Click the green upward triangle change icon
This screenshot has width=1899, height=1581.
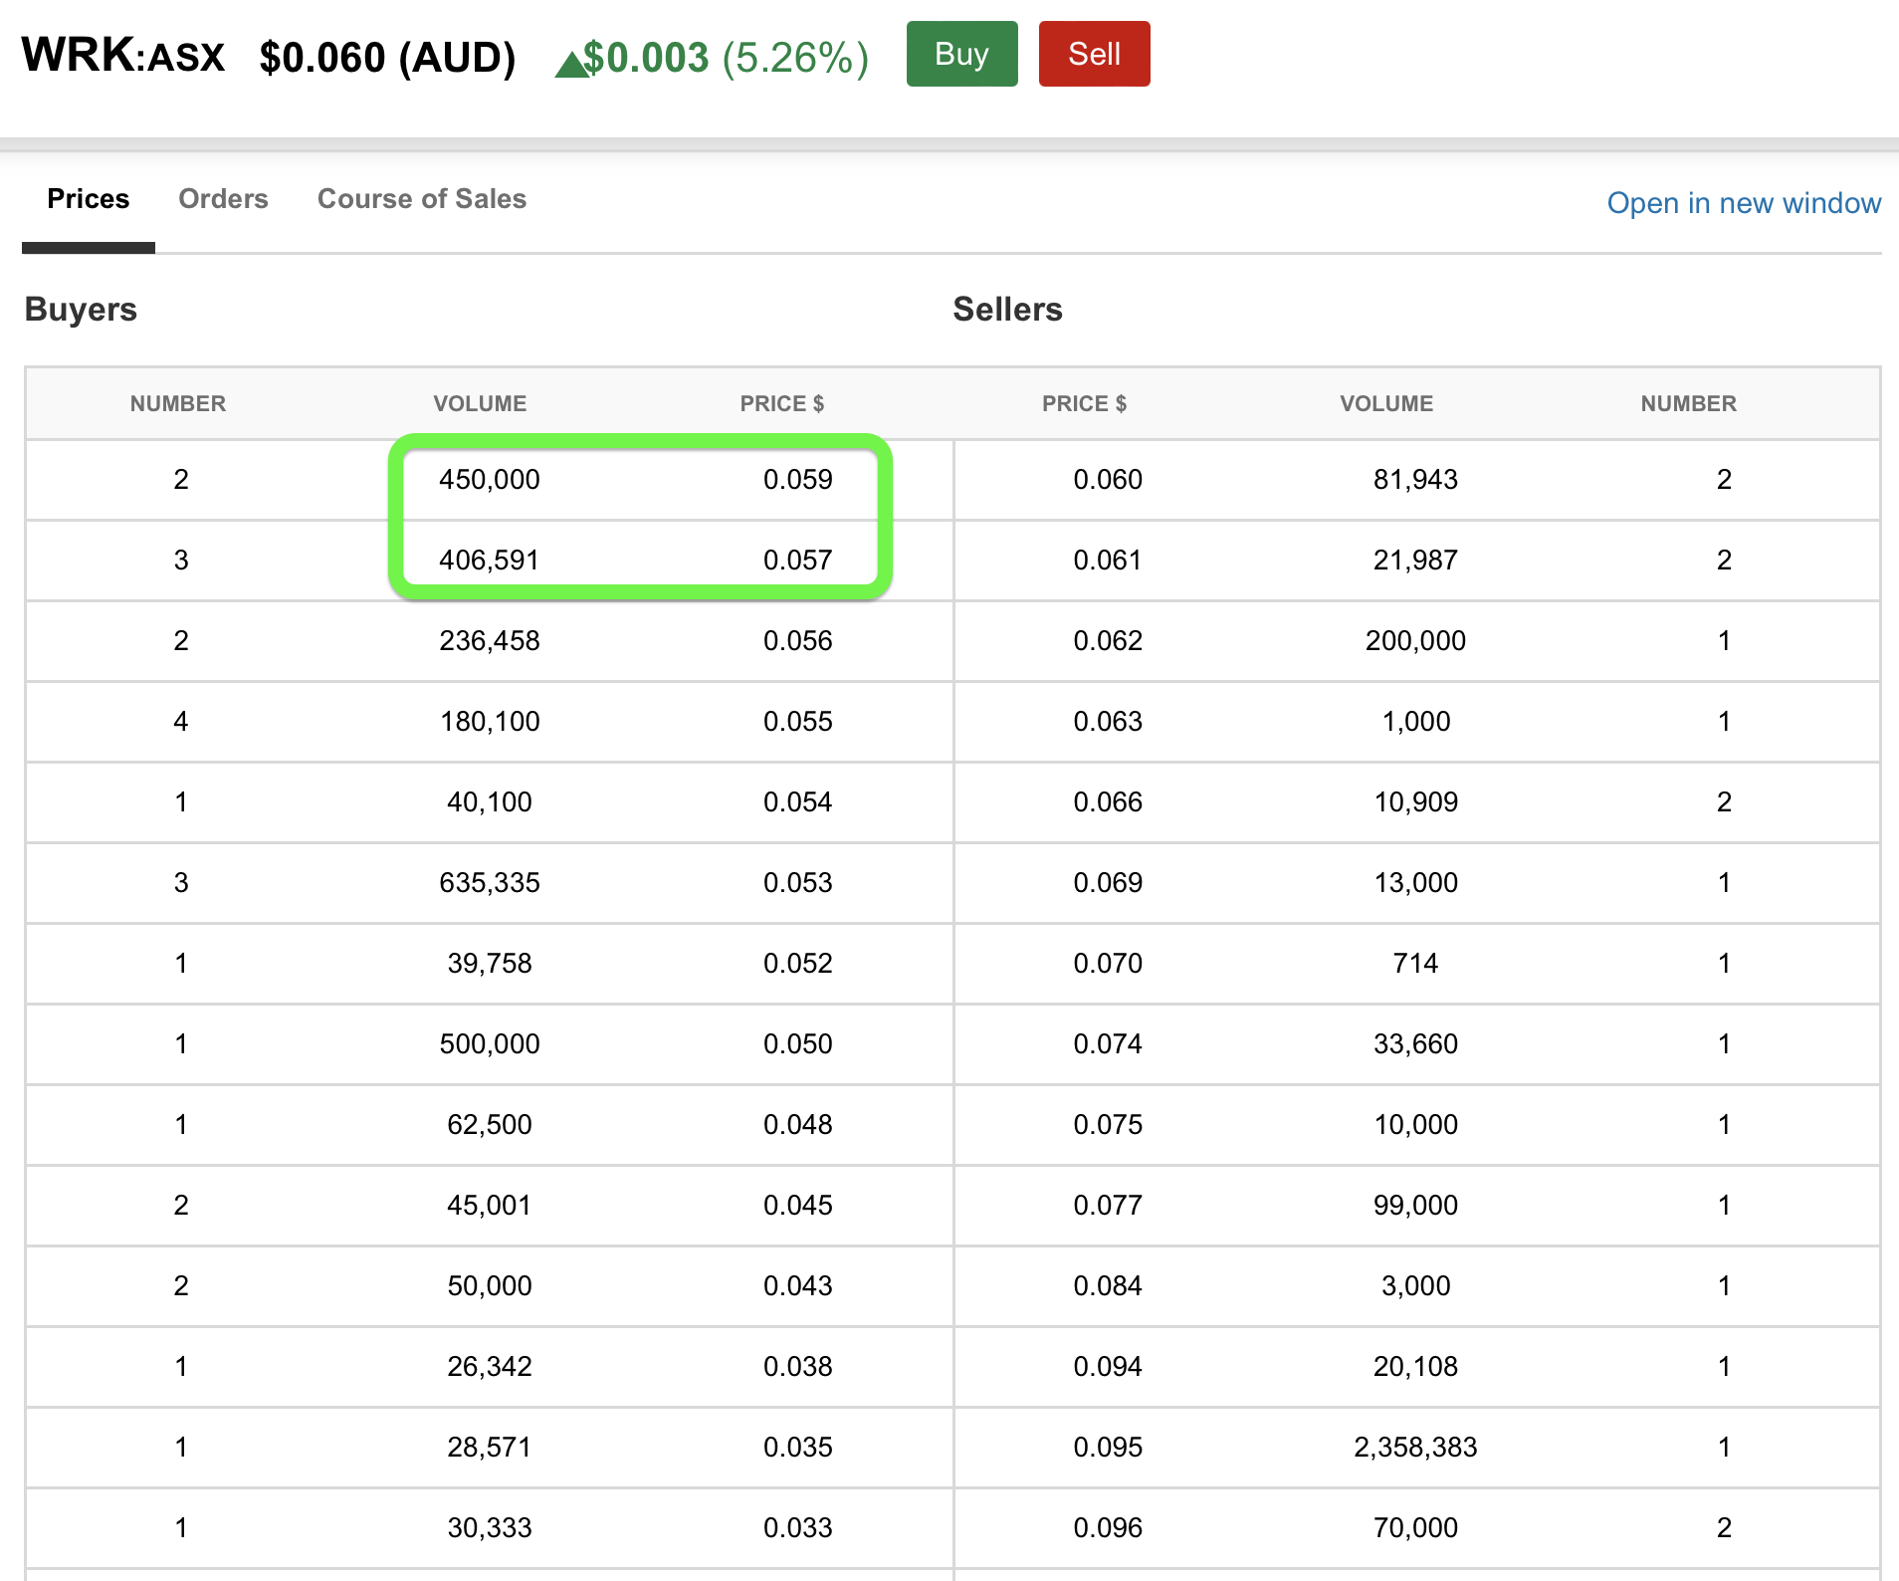click(571, 65)
